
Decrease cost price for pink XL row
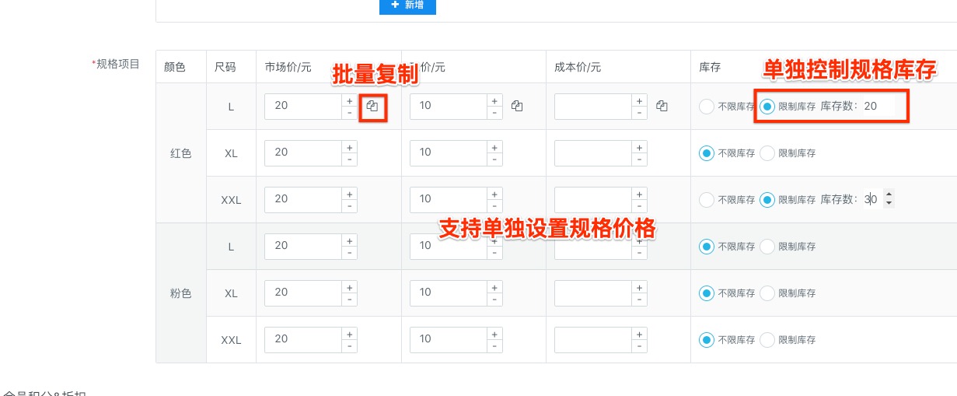coord(639,300)
